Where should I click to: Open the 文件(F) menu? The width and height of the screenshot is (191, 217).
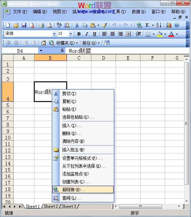pyautogui.click(x=20, y=12)
